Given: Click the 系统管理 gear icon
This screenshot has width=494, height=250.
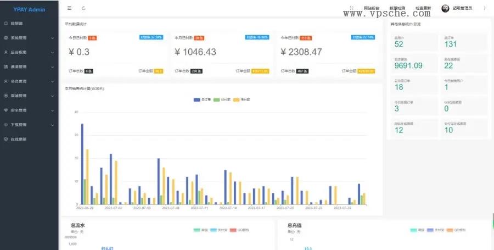Looking at the screenshot, I should [5, 38].
